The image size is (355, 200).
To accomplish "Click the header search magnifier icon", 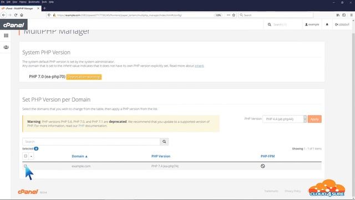I will coord(270,24).
